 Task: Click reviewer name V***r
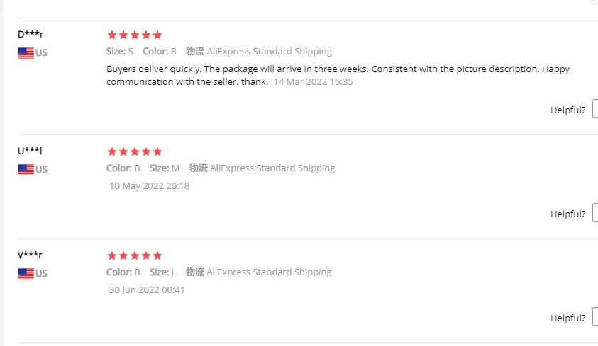(30, 255)
